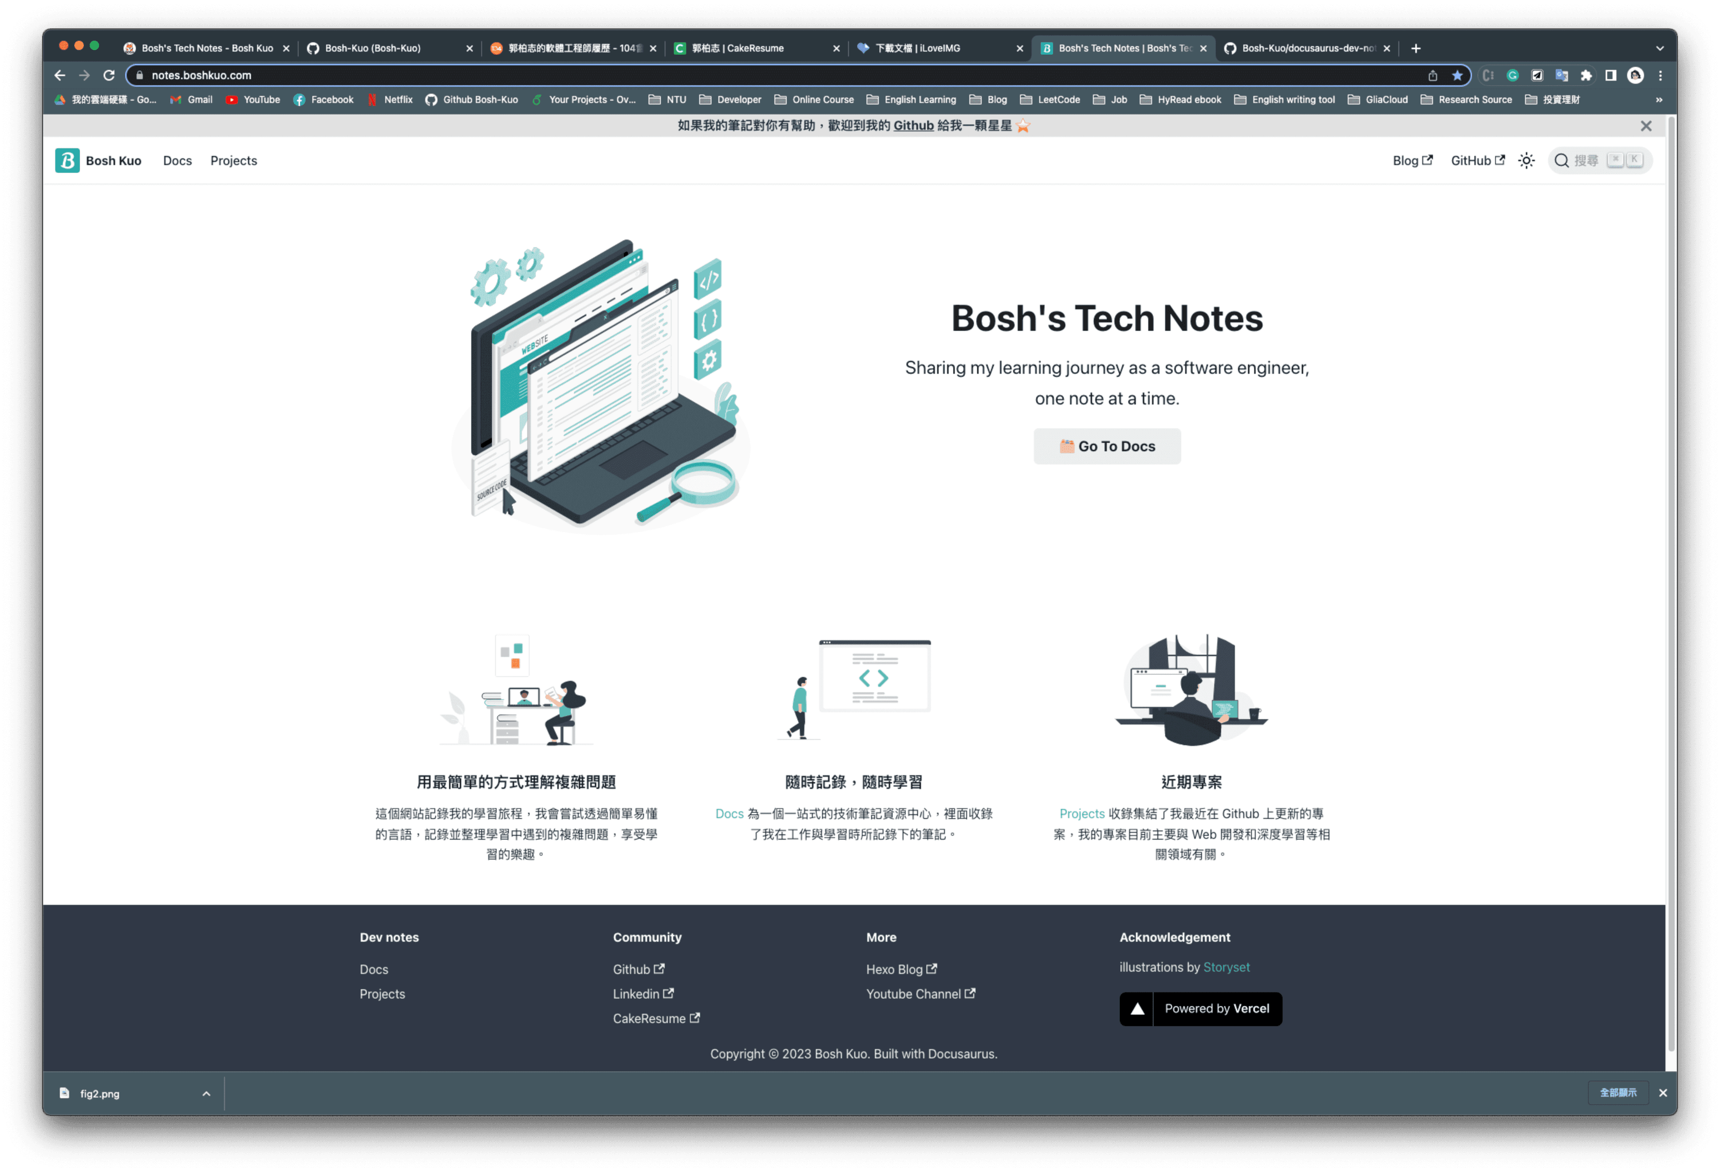Click the share icon in address bar
1720x1172 pixels.
(1432, 76)
